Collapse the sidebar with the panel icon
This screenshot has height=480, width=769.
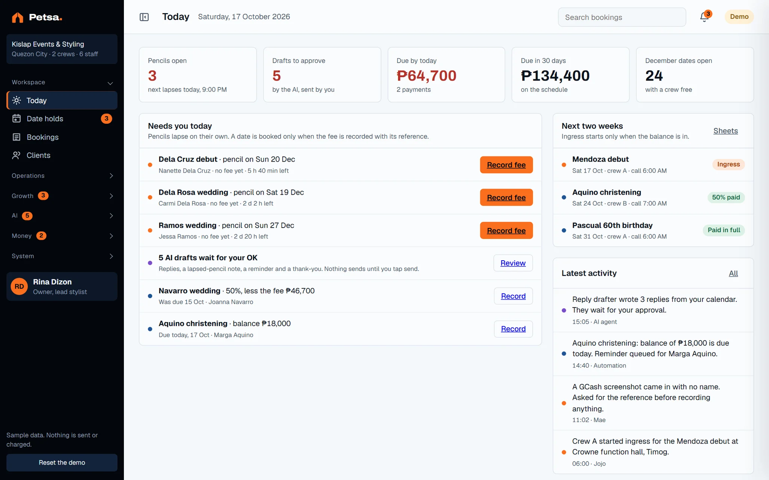144,17
